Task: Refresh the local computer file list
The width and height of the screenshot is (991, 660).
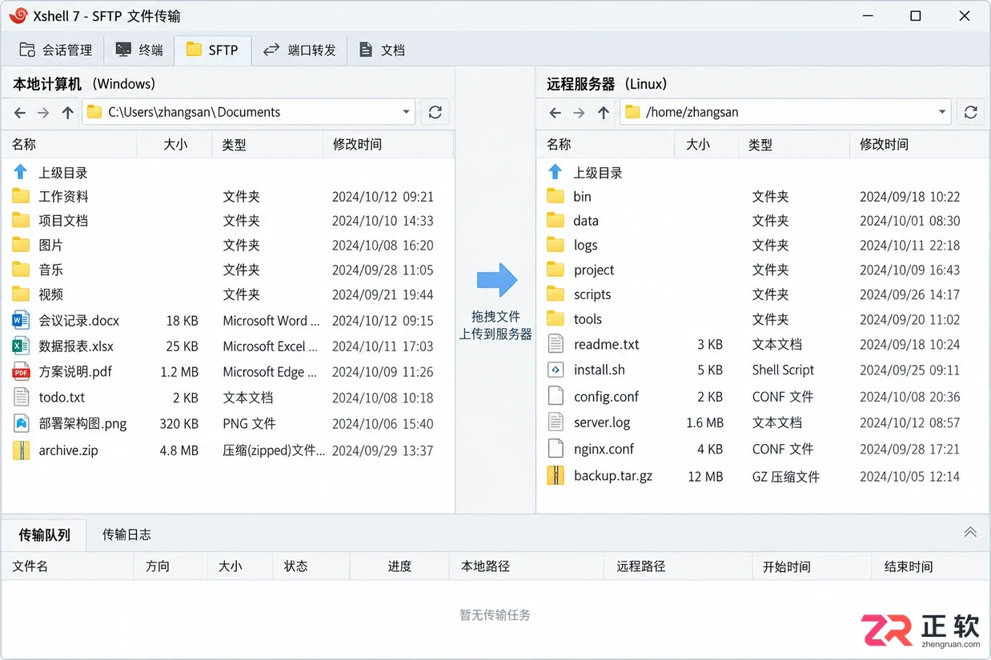Action: [x=435, y=113]
